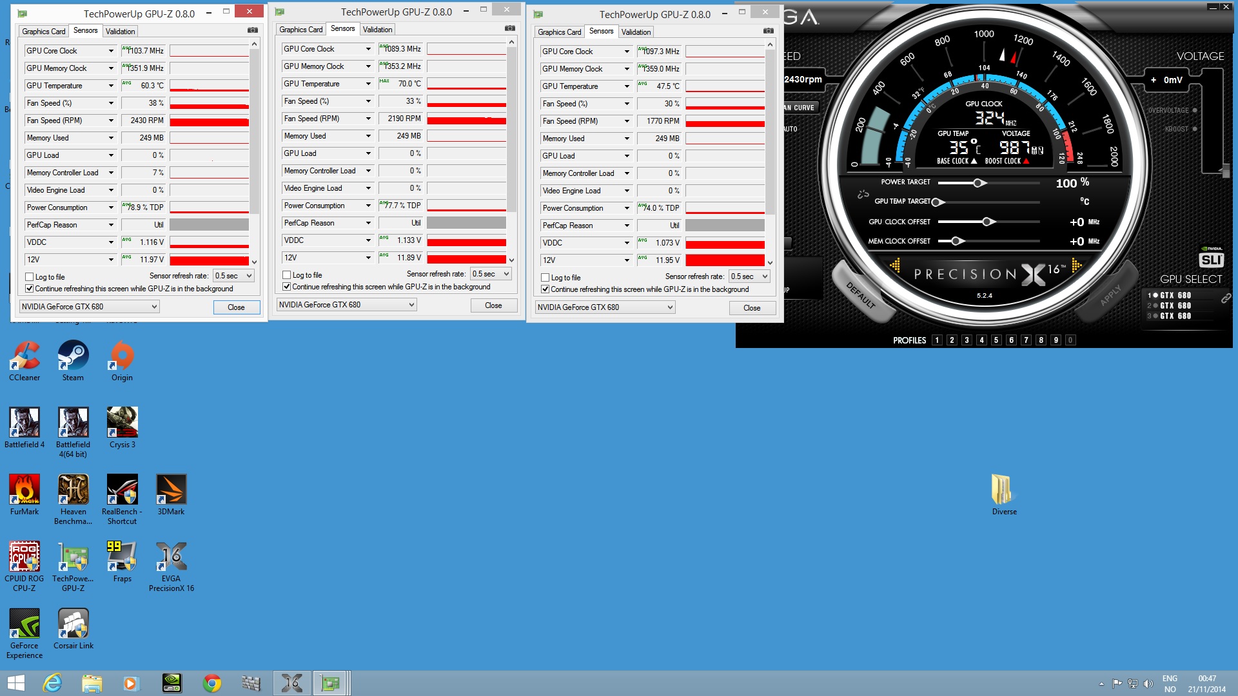Open Internet Explorer from the taskbar
The width and height of the screenshot is (1238, 696).
(52, 683)
